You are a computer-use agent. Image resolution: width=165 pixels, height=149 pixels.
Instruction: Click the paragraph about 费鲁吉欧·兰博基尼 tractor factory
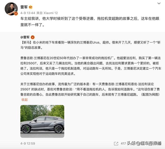[91, 66]
